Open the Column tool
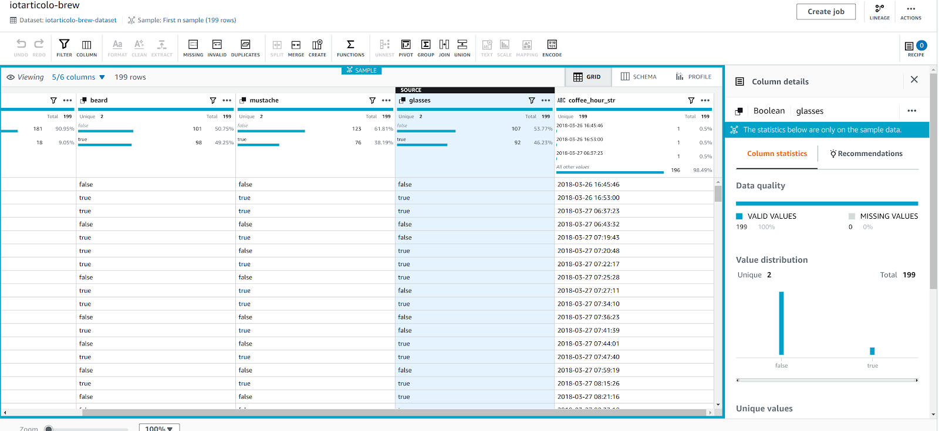 (x=86, y=48)
